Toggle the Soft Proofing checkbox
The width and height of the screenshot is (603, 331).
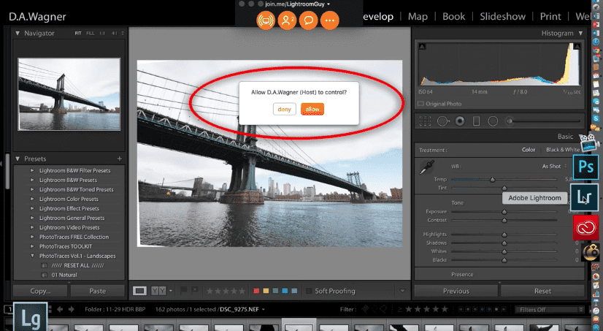point(307,291)
